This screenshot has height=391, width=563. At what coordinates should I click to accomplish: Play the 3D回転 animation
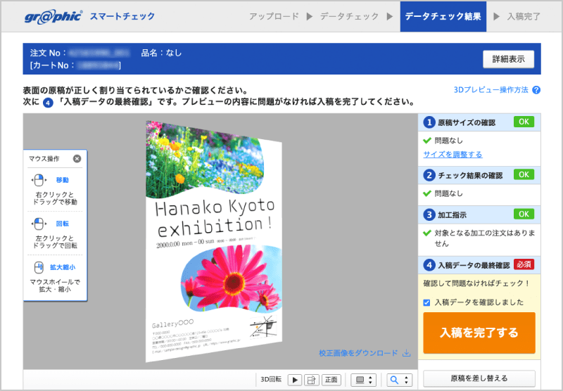(295, 380)
